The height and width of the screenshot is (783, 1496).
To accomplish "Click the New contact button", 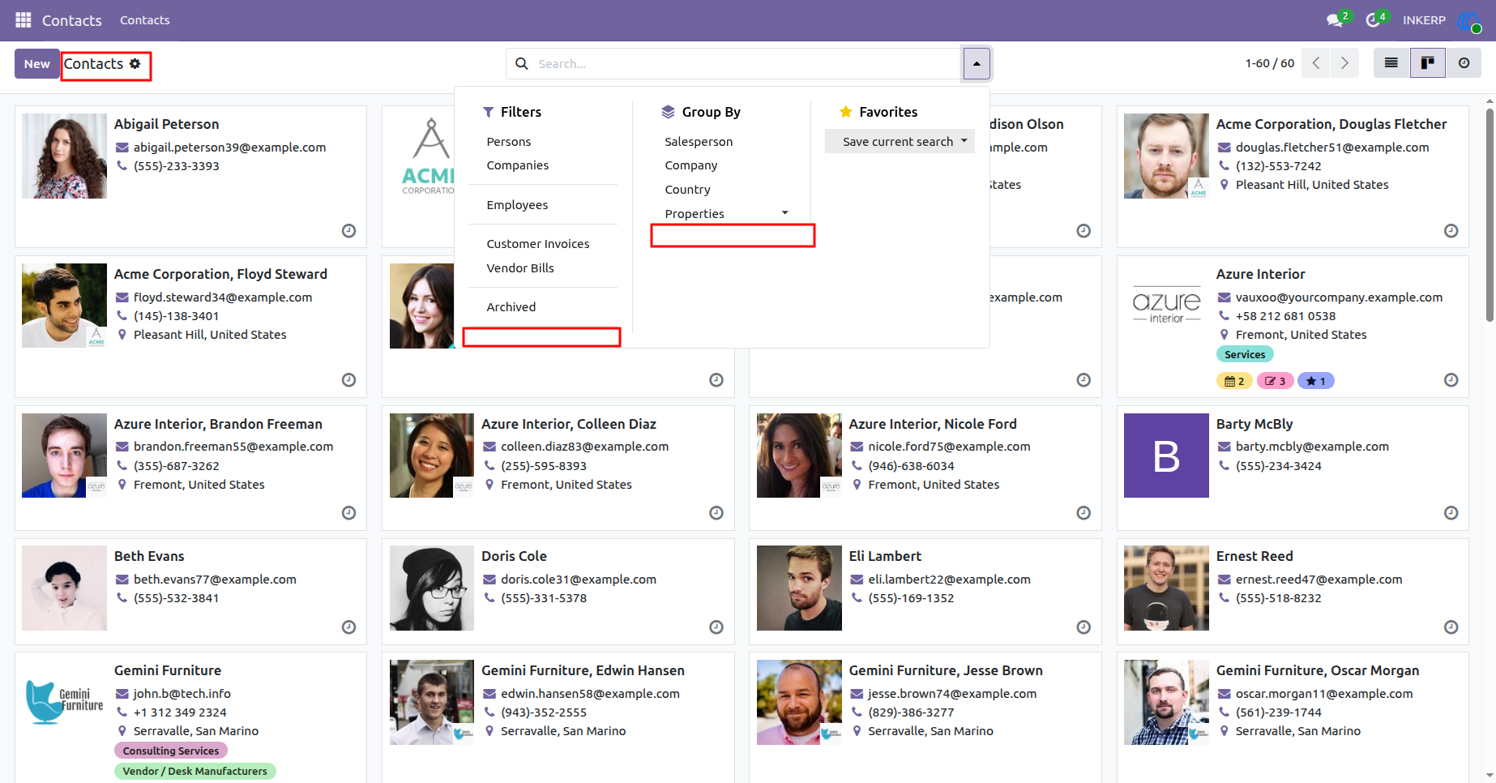I will point(36,64).
